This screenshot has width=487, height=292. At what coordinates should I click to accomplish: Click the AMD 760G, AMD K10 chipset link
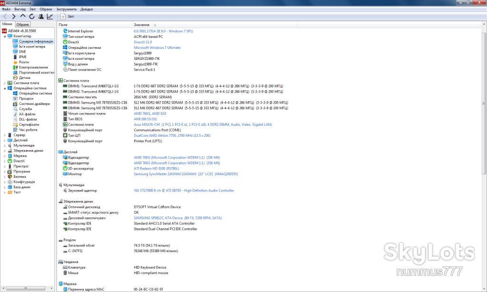pyautogui.click(x=150, y=114)
